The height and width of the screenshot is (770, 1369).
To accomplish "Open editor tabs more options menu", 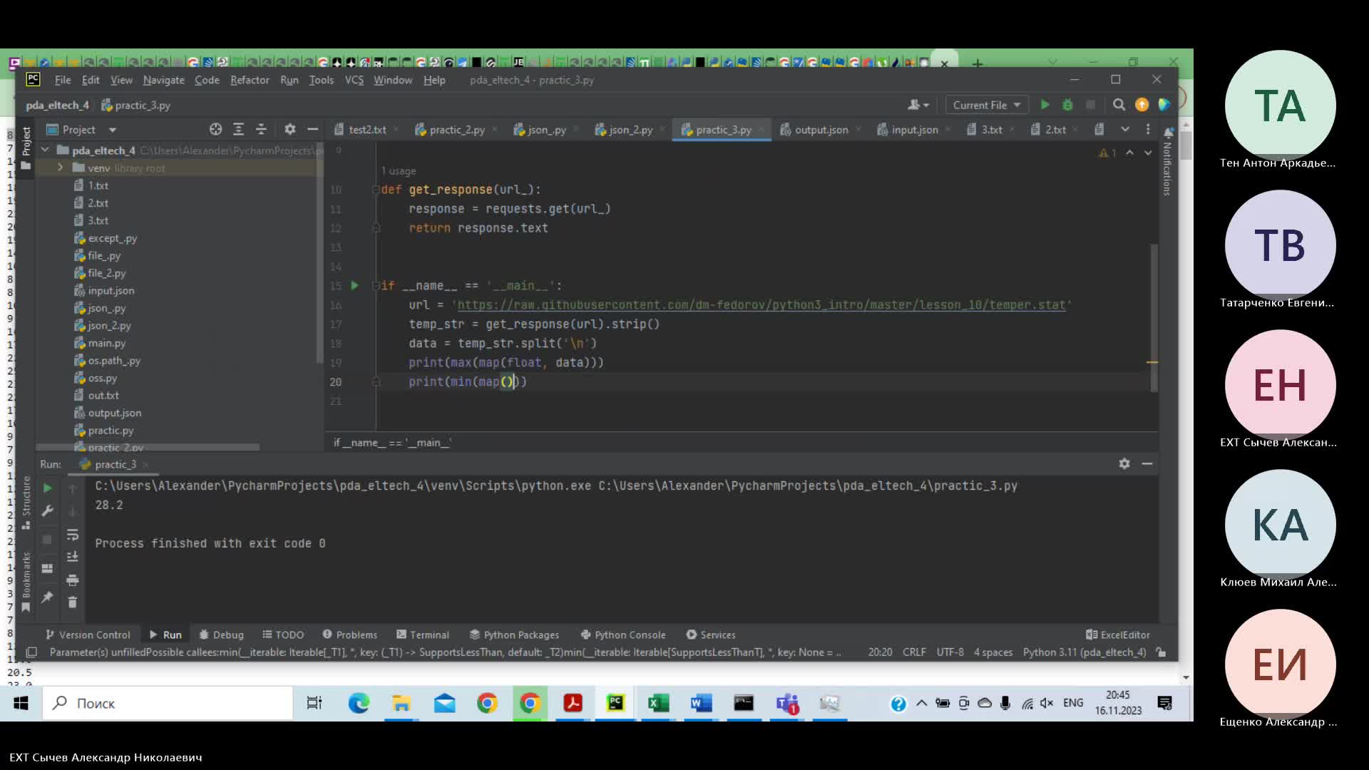I will click(x=1148, y=129).
